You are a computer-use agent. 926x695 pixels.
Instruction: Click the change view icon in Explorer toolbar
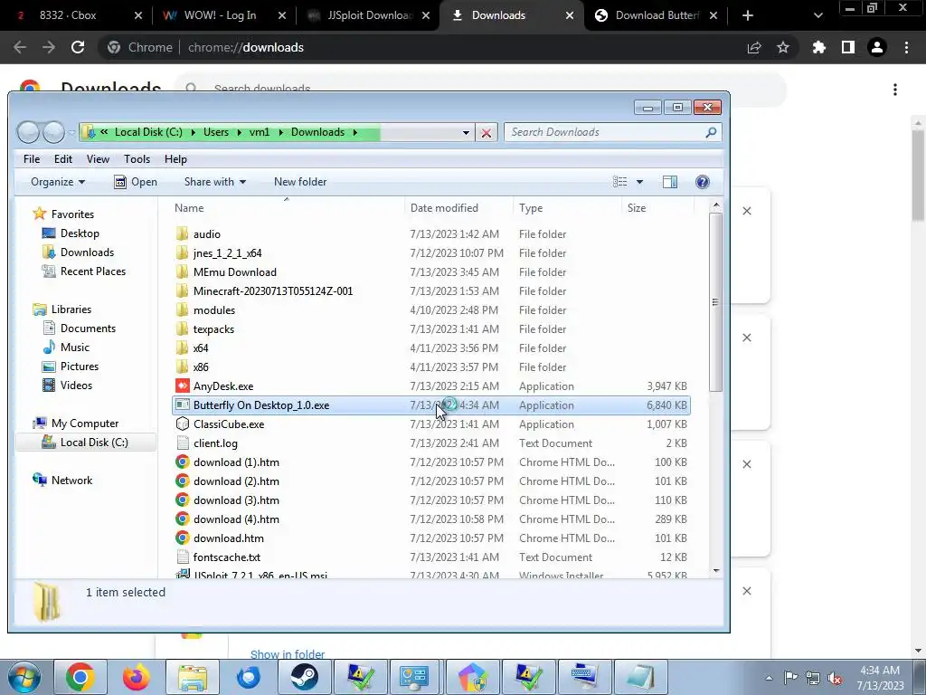[620, 182]
